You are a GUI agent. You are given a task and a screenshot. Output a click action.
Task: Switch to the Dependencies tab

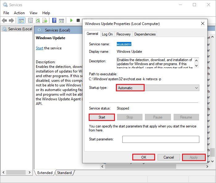pyautogui.click(x=145, y=34)
